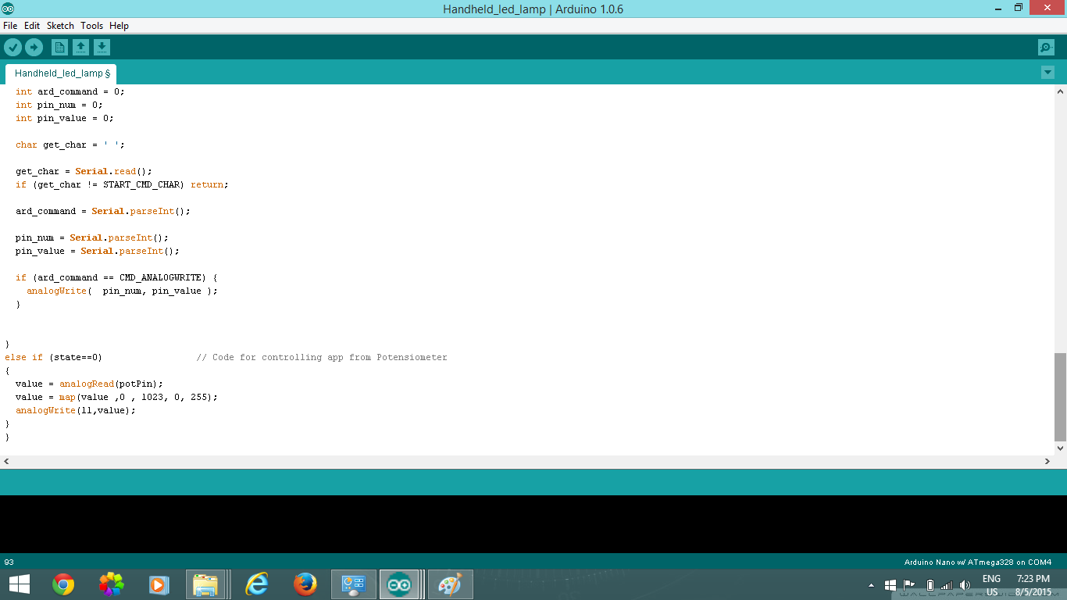Open the media player taskbar icon
The image size is (1067, 600).
coord(159,584)
